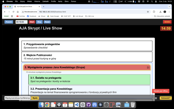This screenshot has width=174, height=109.
Task: Open the NDI Live bookmarks folder
Action: [90, 16]
